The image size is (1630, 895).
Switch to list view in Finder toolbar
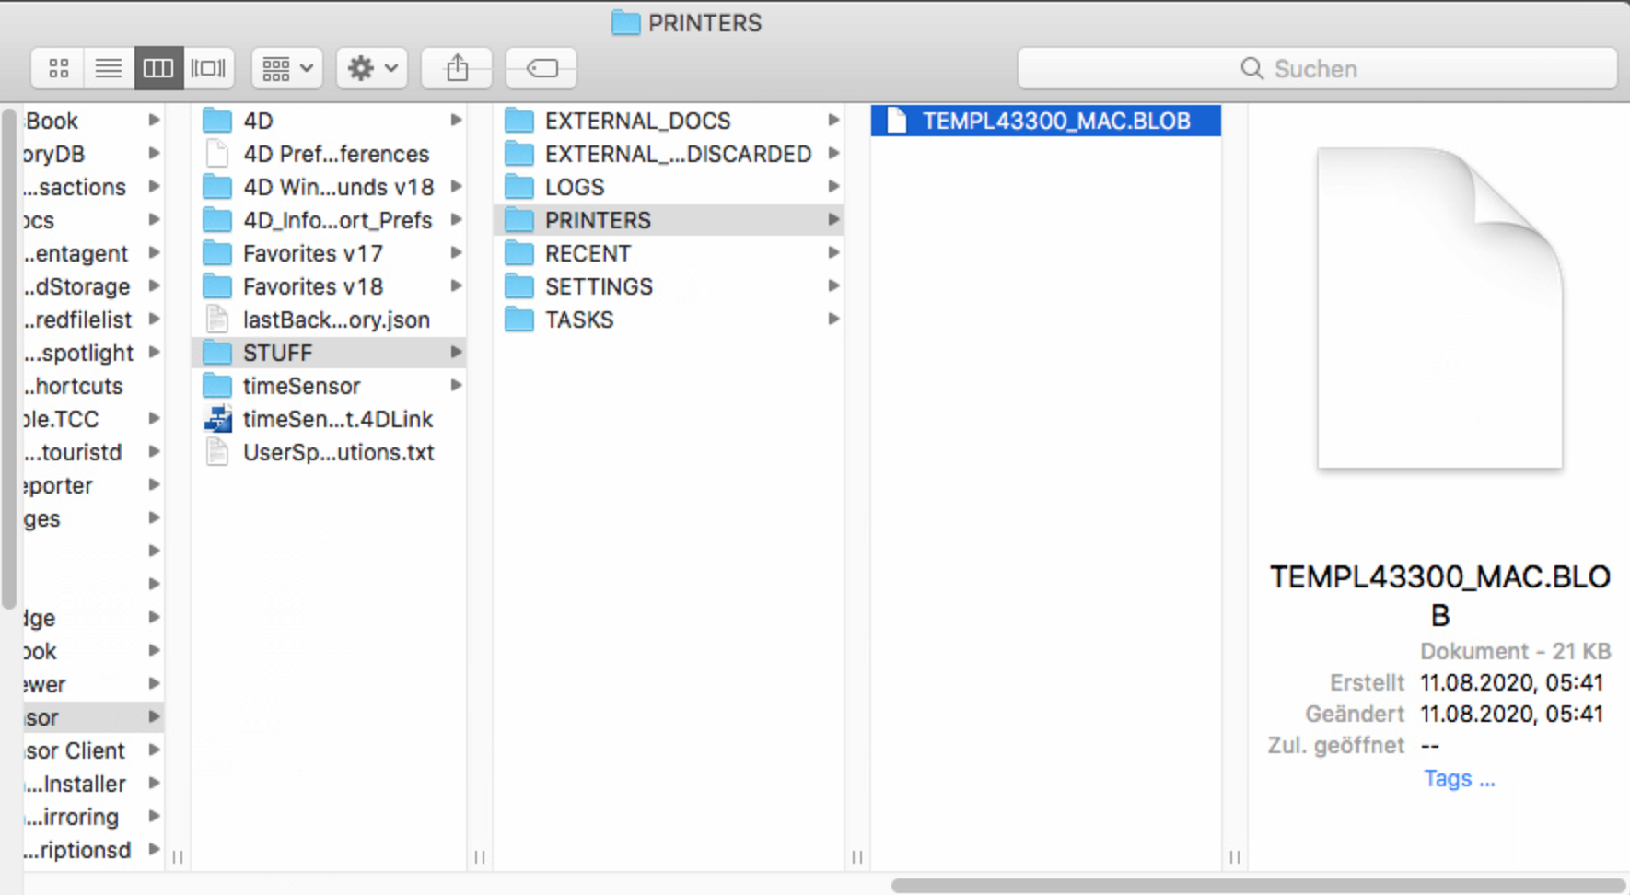[109, 68]
